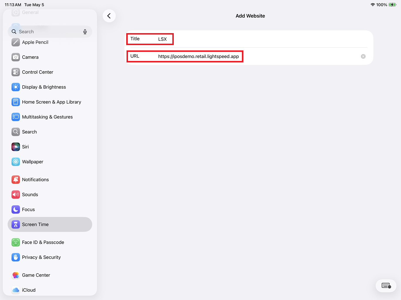Tap the Wallpaper icon

(16, 162)
